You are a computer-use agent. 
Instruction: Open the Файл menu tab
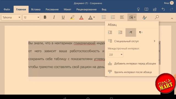[x=7, y=9]
